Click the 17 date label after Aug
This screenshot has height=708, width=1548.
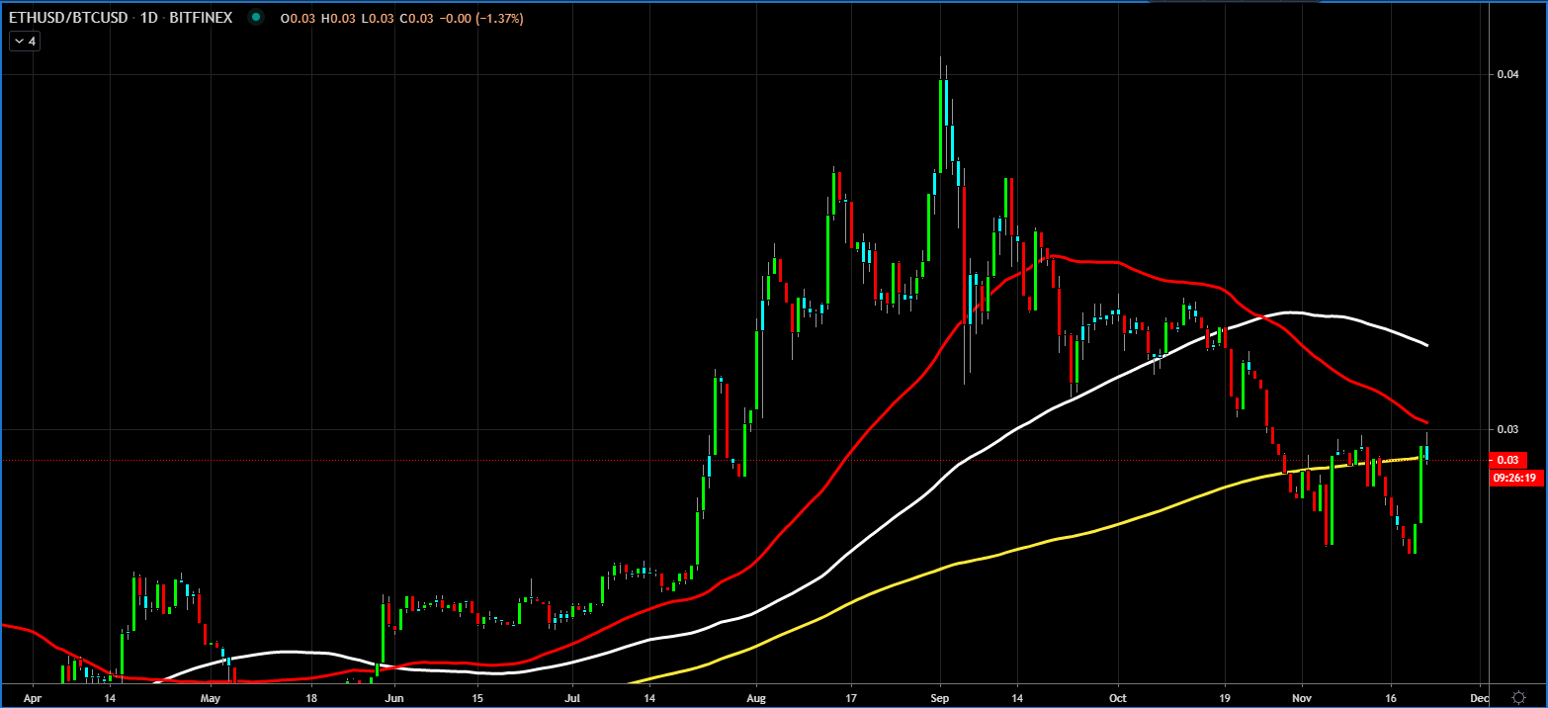[x=850, y=696]
